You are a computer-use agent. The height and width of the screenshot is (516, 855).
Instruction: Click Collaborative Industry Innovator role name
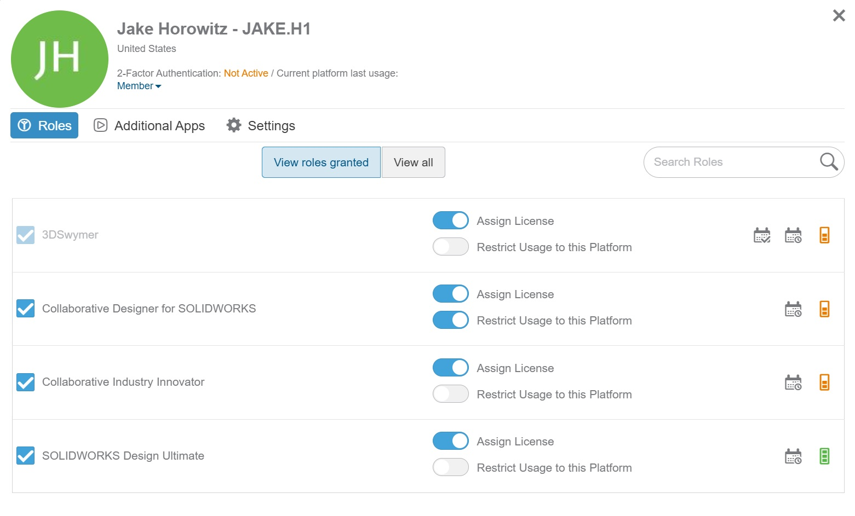[123, 382]
